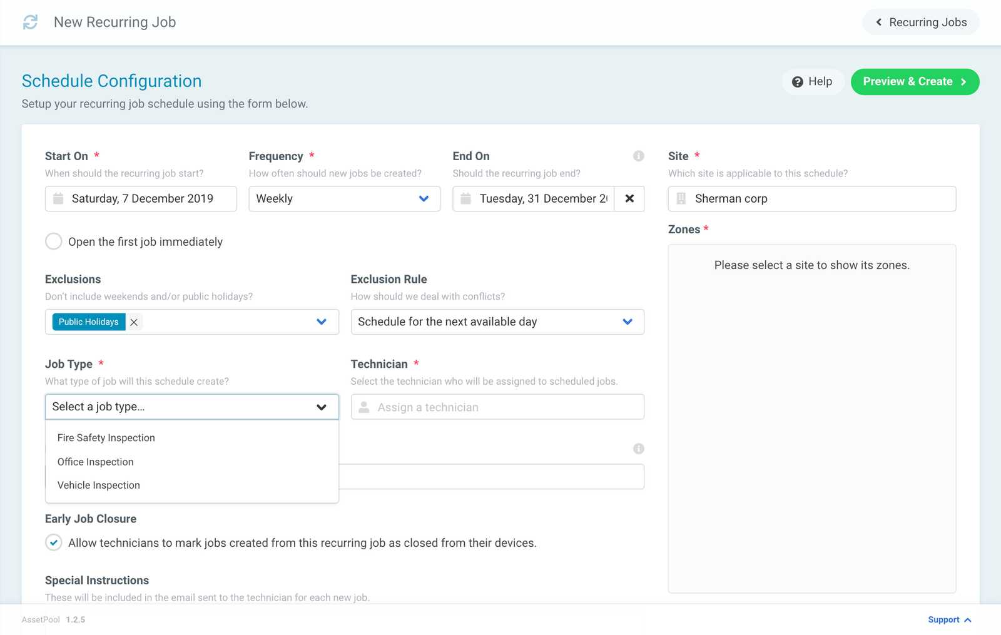Click the Sherman corp site field
This screenshot has height=635, width=1001.
(812, 198)
